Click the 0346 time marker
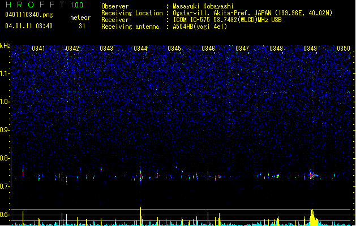The image size is (356, 226). click(208, 49)
